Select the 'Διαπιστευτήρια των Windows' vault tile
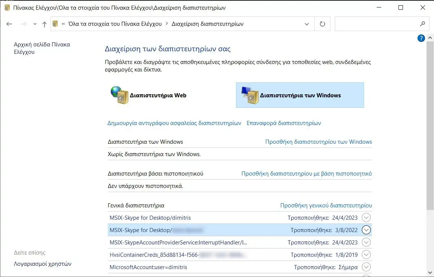 tap(300, 95)
